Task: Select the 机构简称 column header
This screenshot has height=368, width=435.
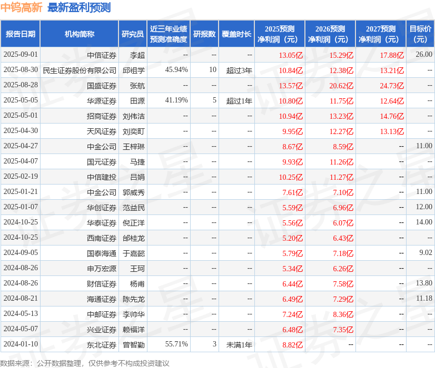Action: click(x=80, y=34)
